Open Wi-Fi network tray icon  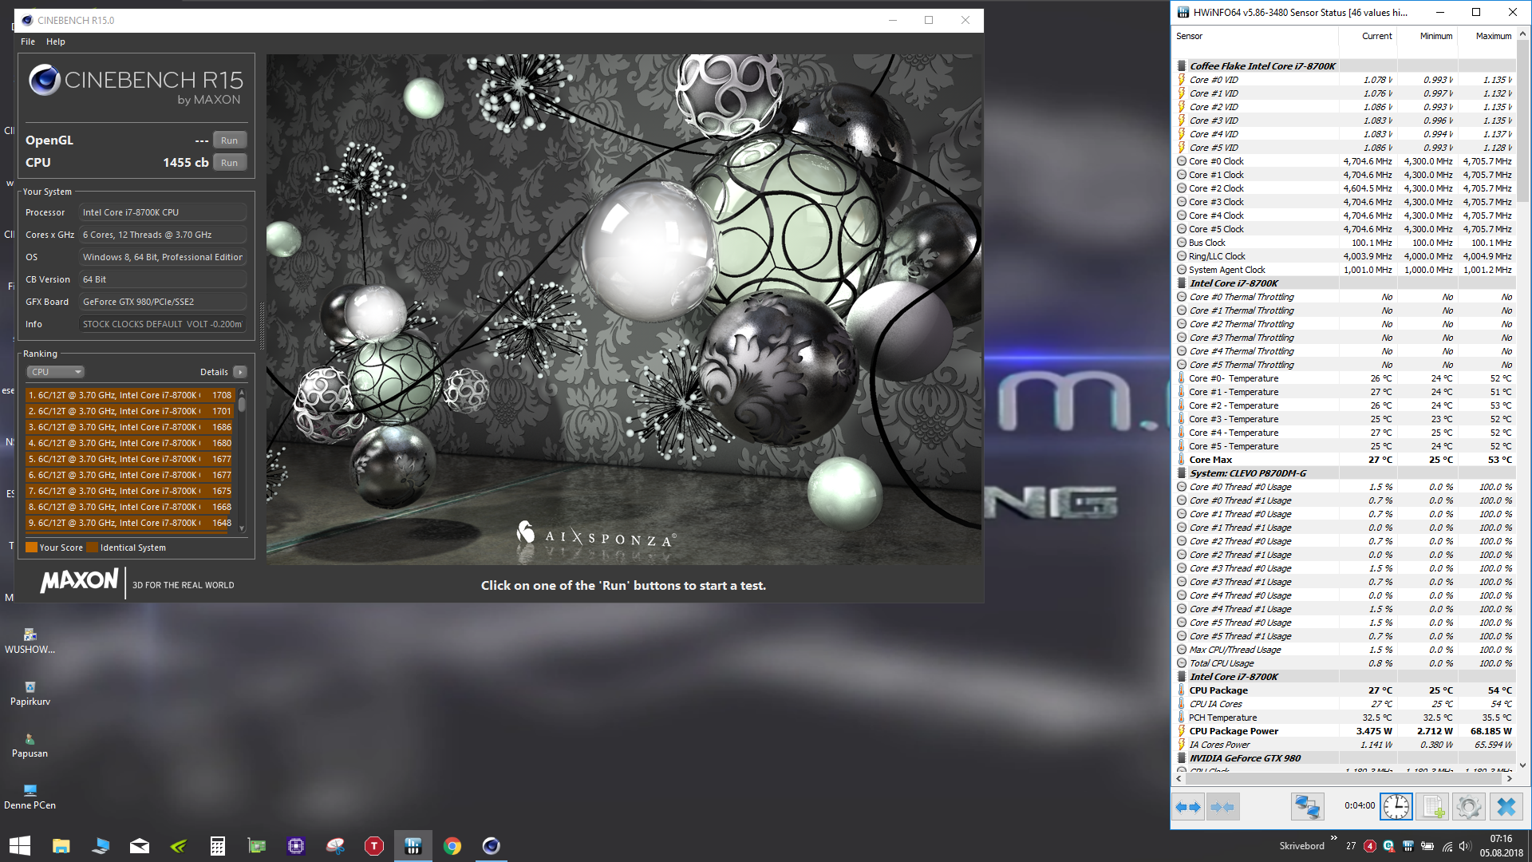[x=1447, y=846]
